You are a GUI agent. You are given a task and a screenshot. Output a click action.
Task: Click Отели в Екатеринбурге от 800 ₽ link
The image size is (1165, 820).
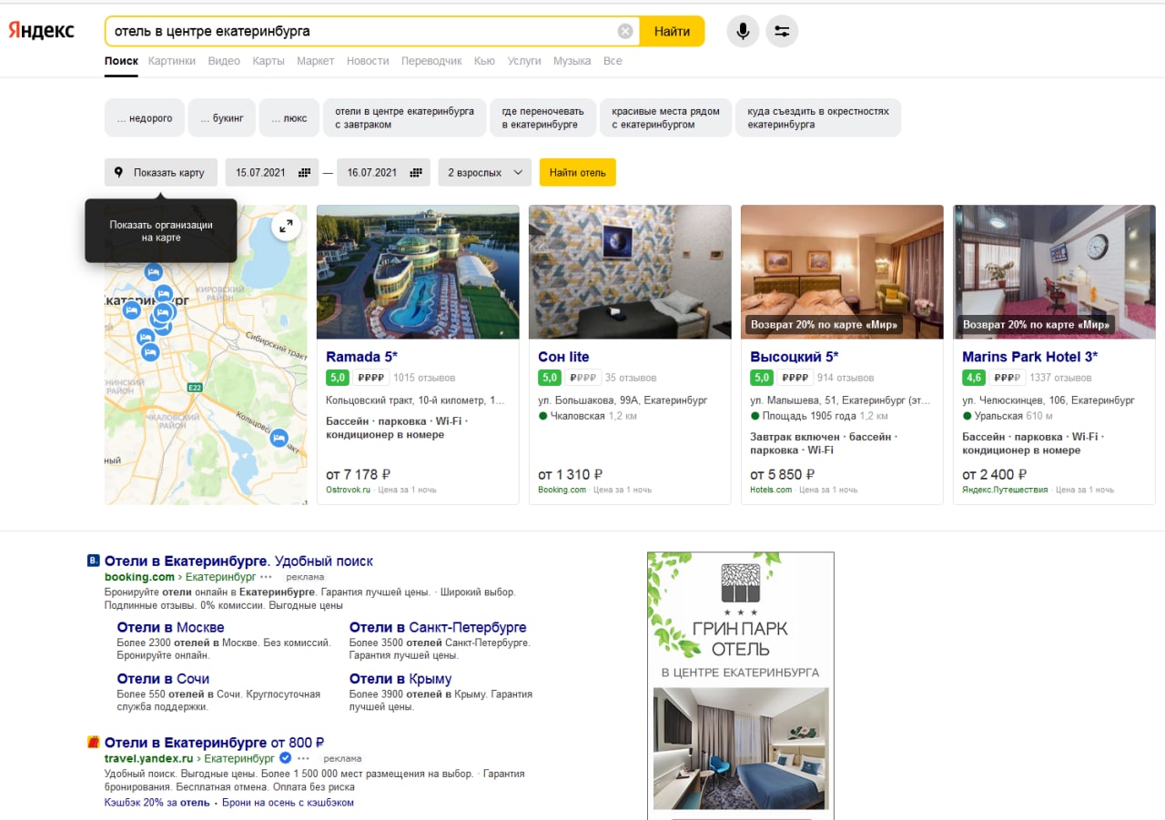[x=214, y=743]
